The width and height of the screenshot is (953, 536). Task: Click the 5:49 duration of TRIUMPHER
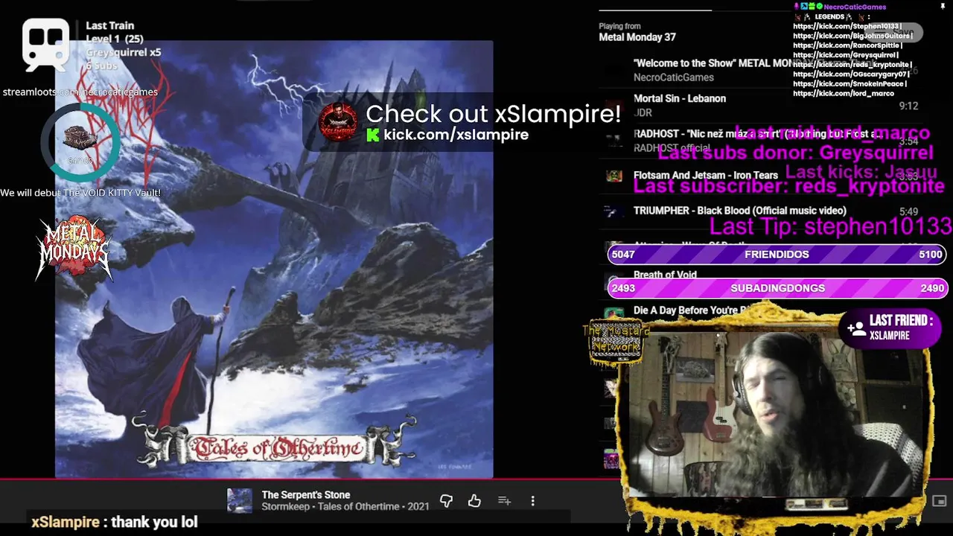pyautogui.click(x=908, y=211)
